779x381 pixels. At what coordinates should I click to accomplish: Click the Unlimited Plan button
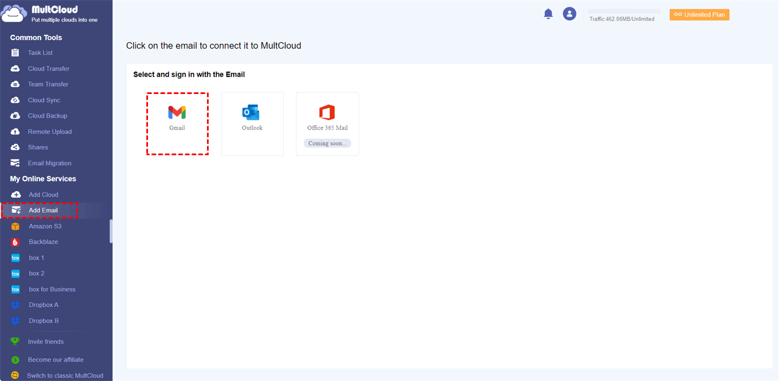coord(699,14)
